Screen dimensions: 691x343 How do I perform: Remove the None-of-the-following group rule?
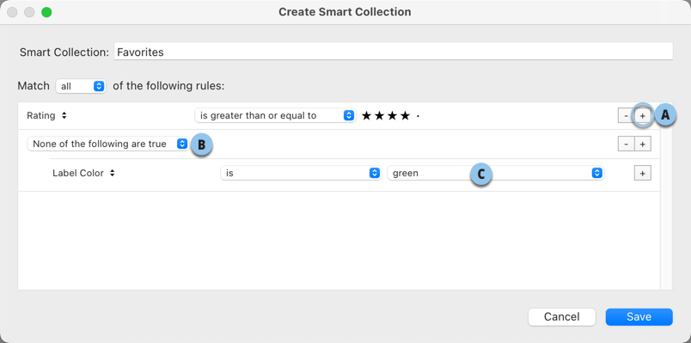[x=627, y=144]
